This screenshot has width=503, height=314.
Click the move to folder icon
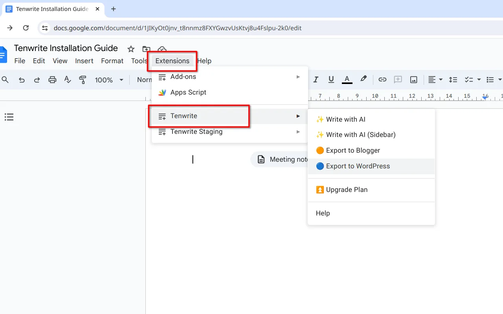click(146, 49)
